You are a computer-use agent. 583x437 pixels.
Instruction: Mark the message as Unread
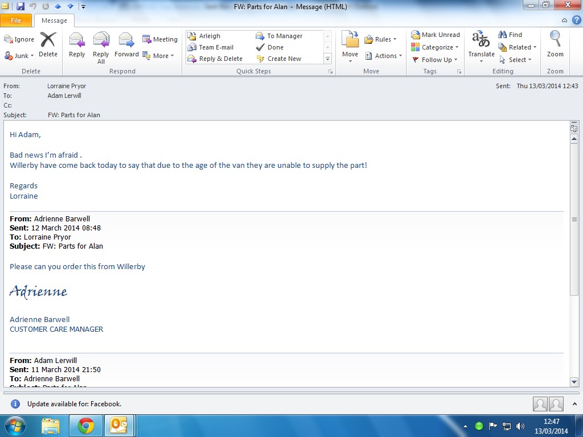click(x=436, y=35)
